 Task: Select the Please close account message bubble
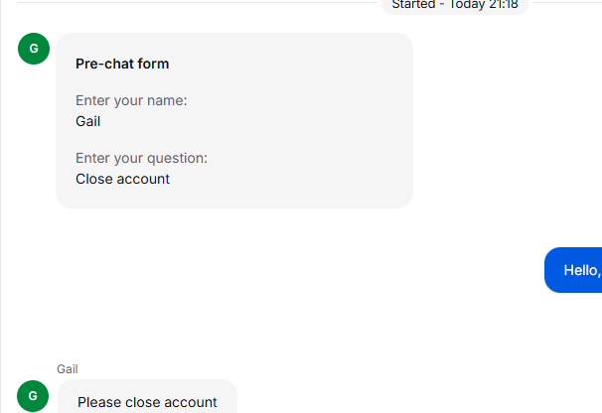[147, 396]
